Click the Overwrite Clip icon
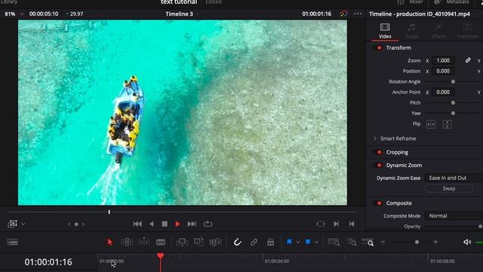Viewport: 483px width, 272px height. [x=198, y=242]
